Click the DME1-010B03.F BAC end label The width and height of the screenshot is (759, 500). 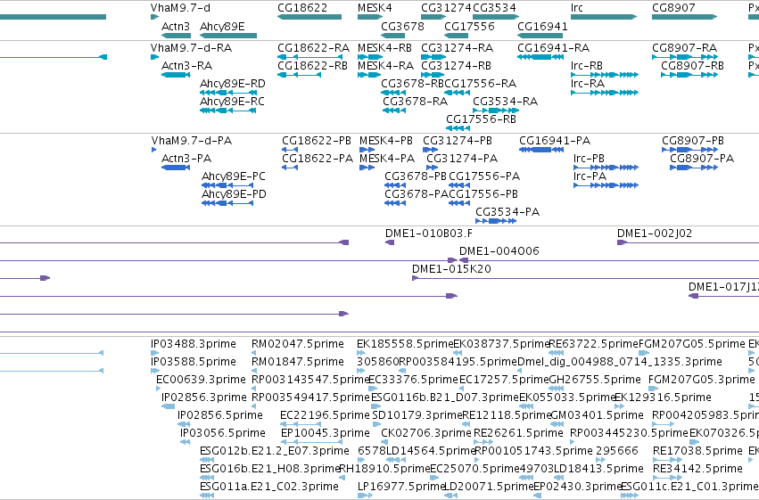(x=428, y=234)
